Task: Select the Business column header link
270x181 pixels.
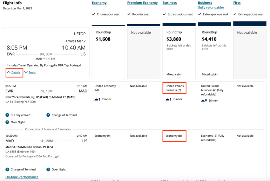Action: [170, 3]
